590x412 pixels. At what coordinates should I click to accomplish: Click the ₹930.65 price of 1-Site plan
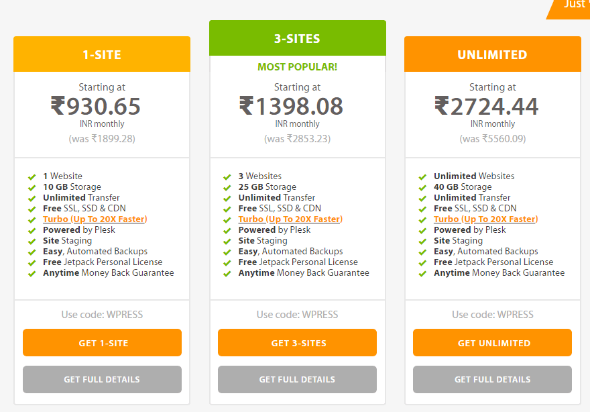pyautogui.click(x=96, y=106)
